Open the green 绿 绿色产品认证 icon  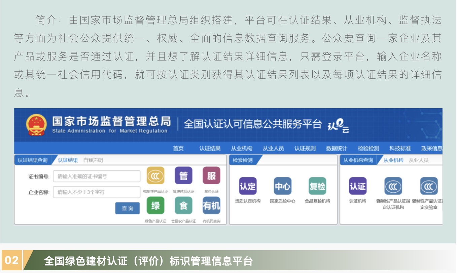click(155, 205)
